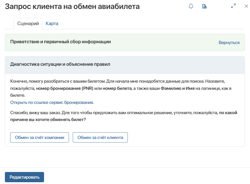This screenshot has width=250, height=184.
Task: Expand the window with diagonal arrows icon
Action: (233, 6)
